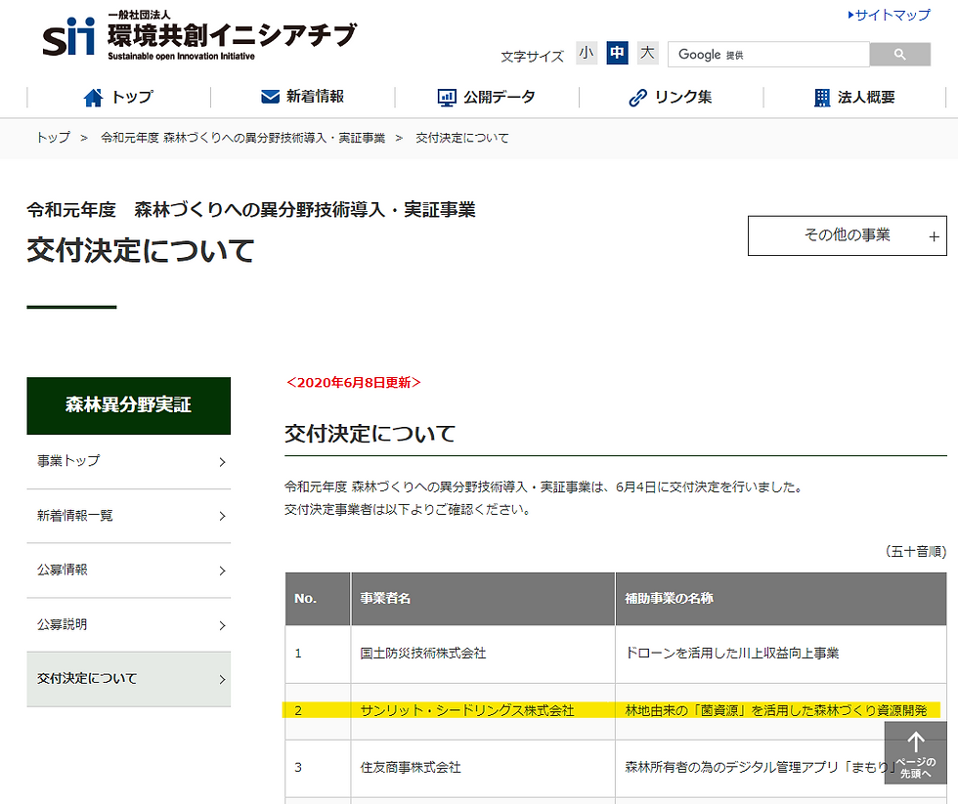Click the 環境共創イニシアチブ site title
958x804 pixels.
[x=233, y=35]
